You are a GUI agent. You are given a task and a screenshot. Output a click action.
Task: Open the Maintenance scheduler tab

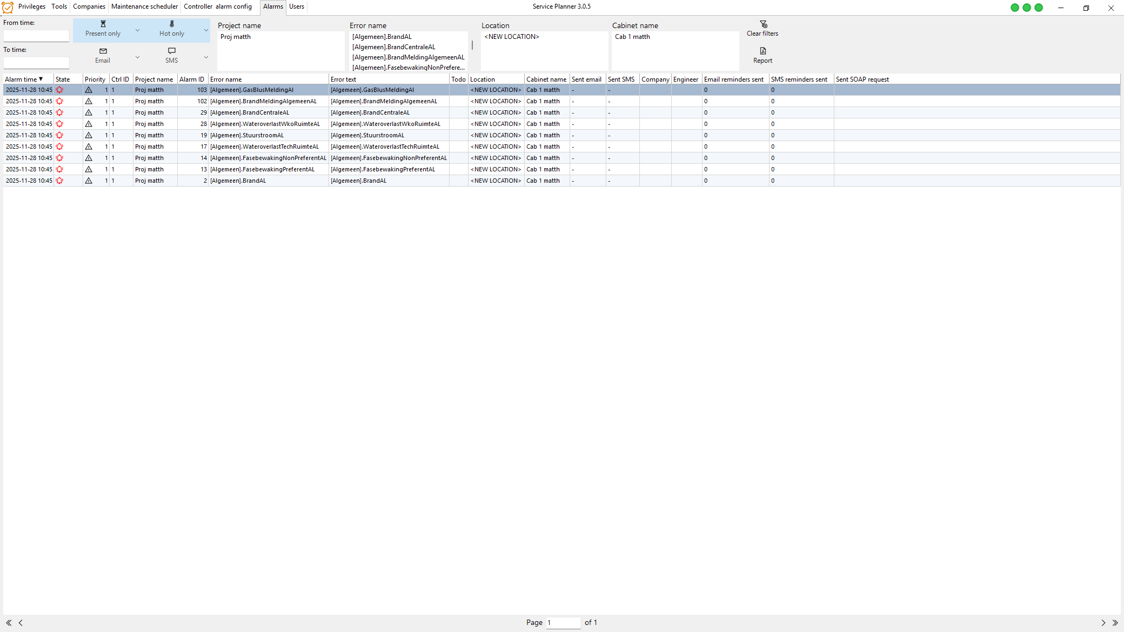tap(144, 6)
